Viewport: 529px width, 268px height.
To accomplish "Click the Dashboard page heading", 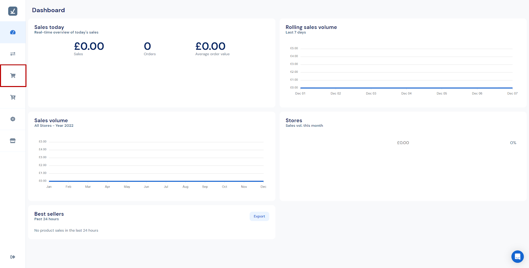I will pyautogui.click(x=48, y=10).
